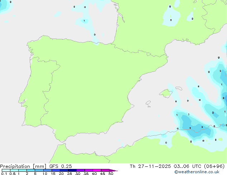The height and width of the screenshot is (175, 227).
Task: Click the Mallorca island on the map
Action: (x=166, y=93)
